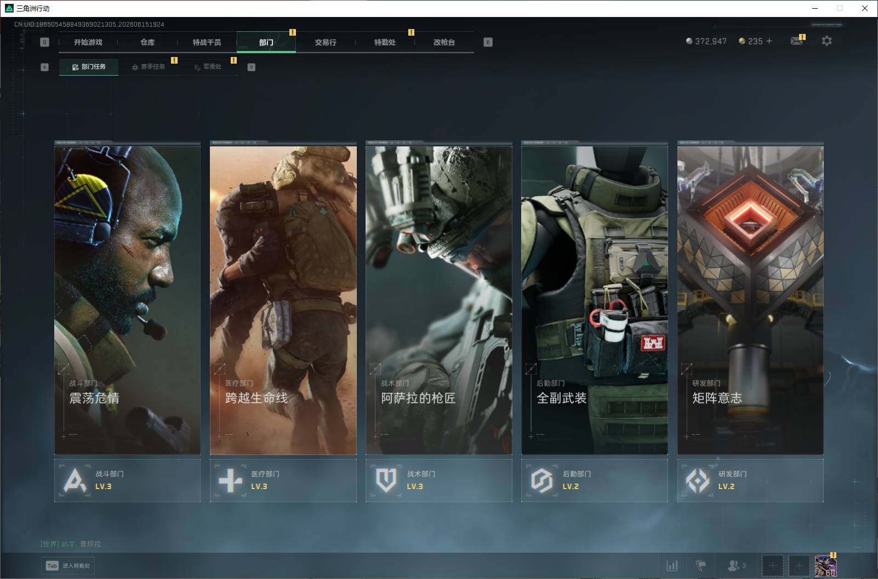Click the 医疗部门 LV.3 level panel
The height and width of the screenshot is (579, 878).
coord(283,480)
